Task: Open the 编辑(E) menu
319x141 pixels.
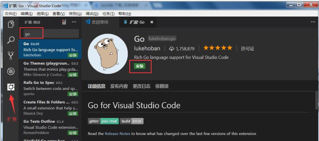Action: (x=27, y=14)
